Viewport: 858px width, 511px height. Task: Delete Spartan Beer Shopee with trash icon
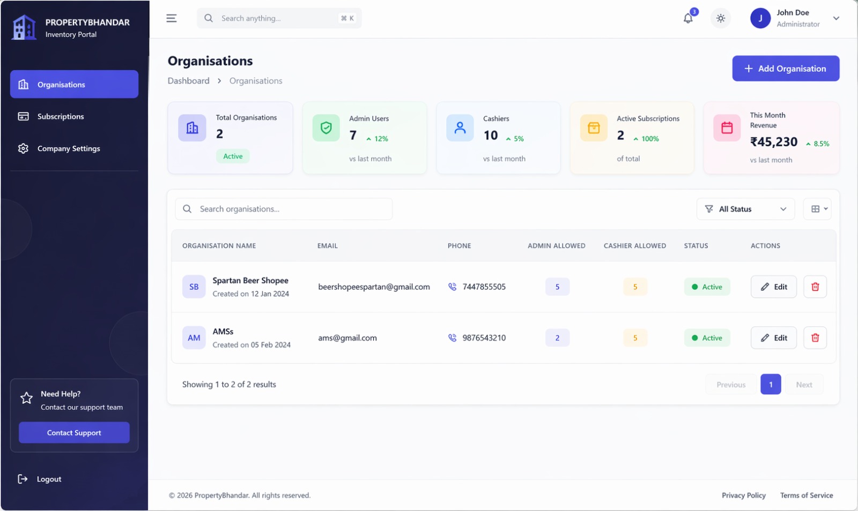point(815,287)
